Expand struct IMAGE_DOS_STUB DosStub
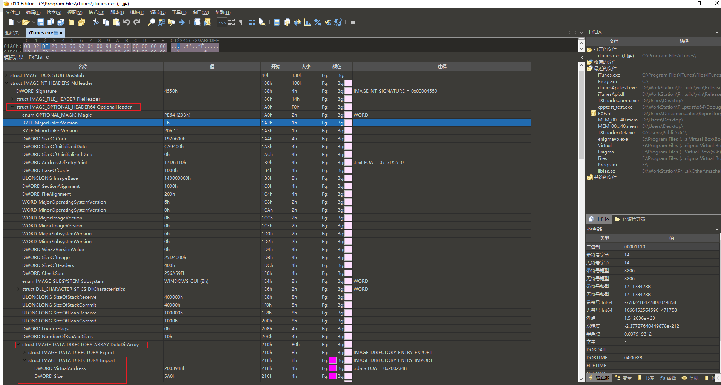 click(6, 75)
